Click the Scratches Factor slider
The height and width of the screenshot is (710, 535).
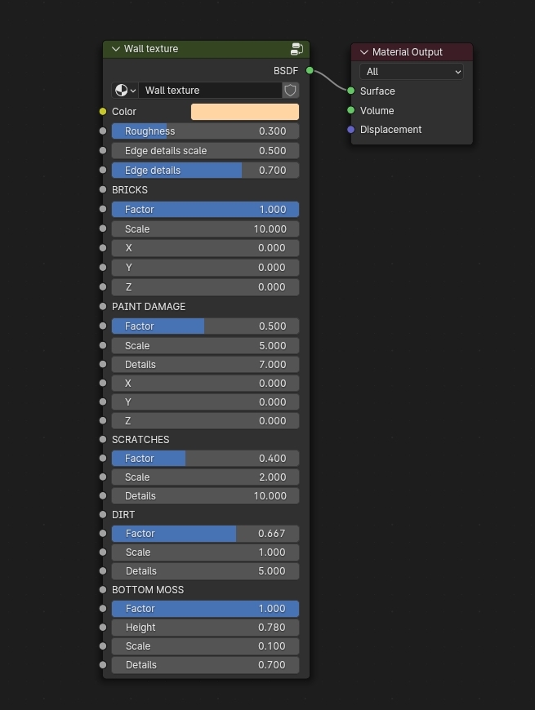click(205, 459)
